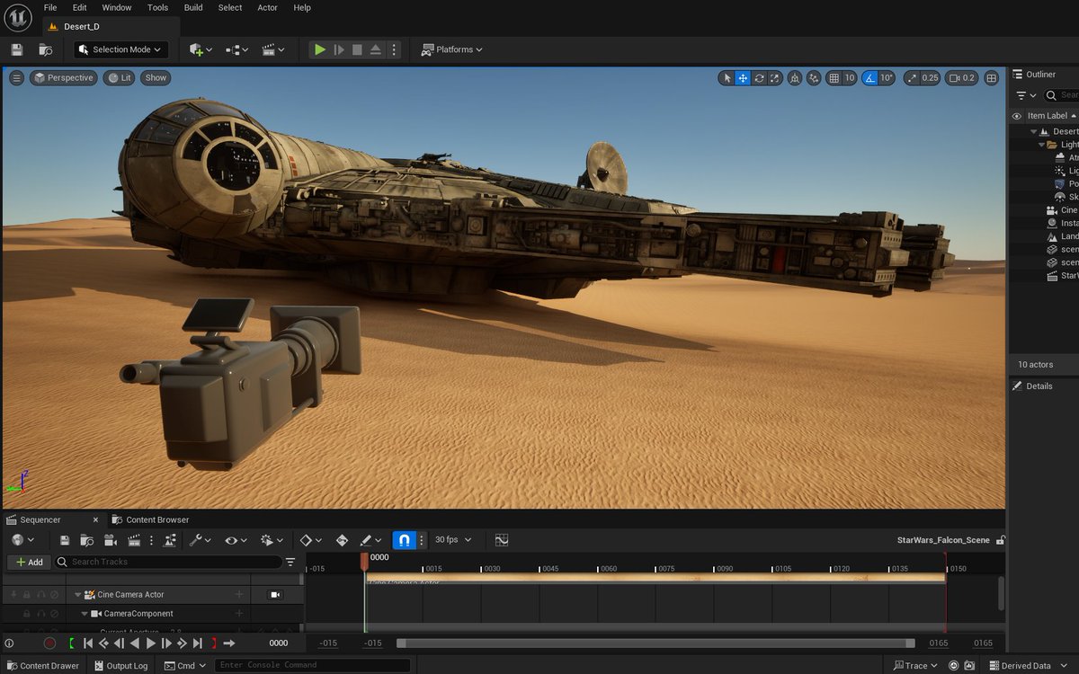1079x674 pixels.
Task: Open the Output Log
Action: click(x=120, y=666)
